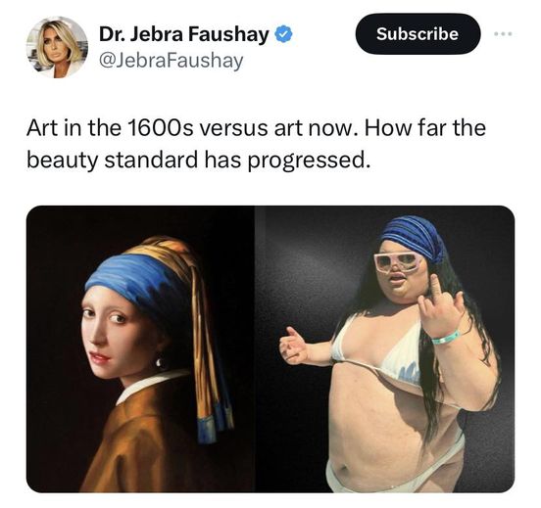Open Dr. Jebra Faushay's profile avatar
The width and height of the screenshot is (541, 508).
pyautogui.click(x=57, y=47)
